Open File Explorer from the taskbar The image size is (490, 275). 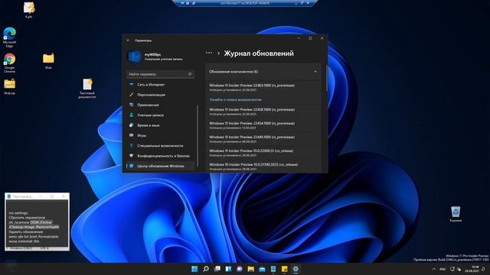(x=250, y=269)
